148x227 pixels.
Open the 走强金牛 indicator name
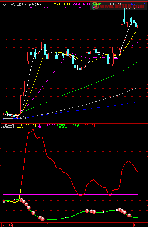coord(8,126)
